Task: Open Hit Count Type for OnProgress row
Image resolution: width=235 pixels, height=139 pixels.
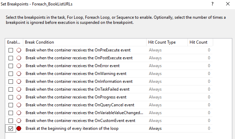Action: tap(167, 97)
